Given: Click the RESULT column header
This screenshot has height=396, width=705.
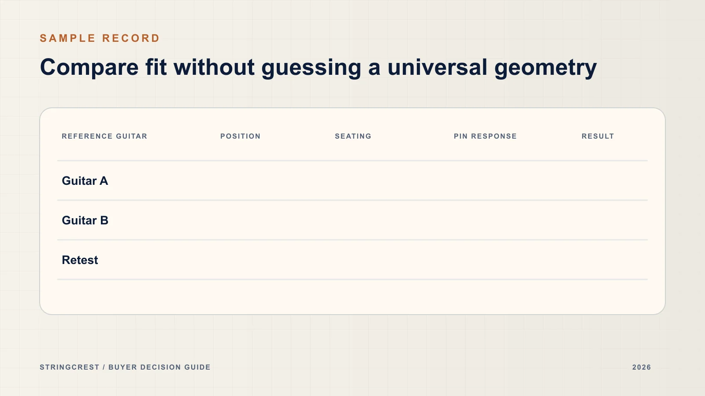Looking at the screenshot, I should [597, 136].
